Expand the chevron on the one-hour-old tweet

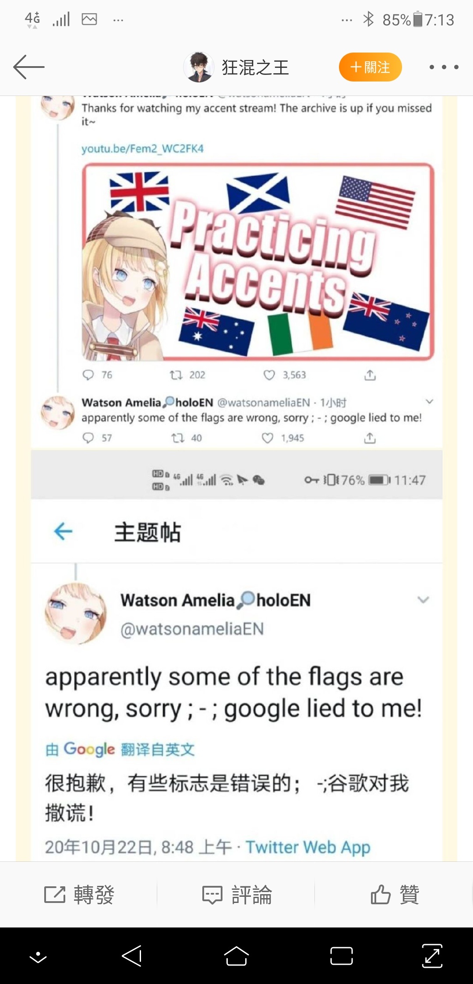click(430, 401)
